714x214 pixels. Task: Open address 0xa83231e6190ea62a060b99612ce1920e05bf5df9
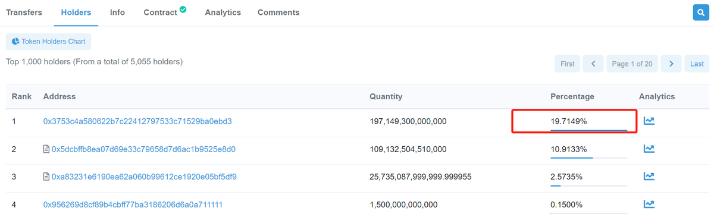coord(145,177)
